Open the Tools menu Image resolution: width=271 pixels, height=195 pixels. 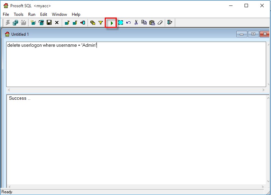click(19, 14)
